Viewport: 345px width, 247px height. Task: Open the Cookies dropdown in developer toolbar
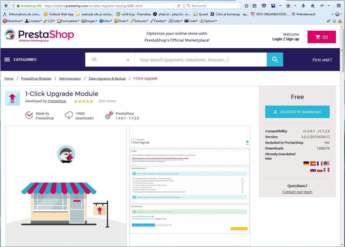(x=33, y=21)
